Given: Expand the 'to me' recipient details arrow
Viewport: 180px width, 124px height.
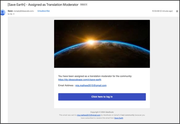Looking at the screenshot, I should 14,14.
